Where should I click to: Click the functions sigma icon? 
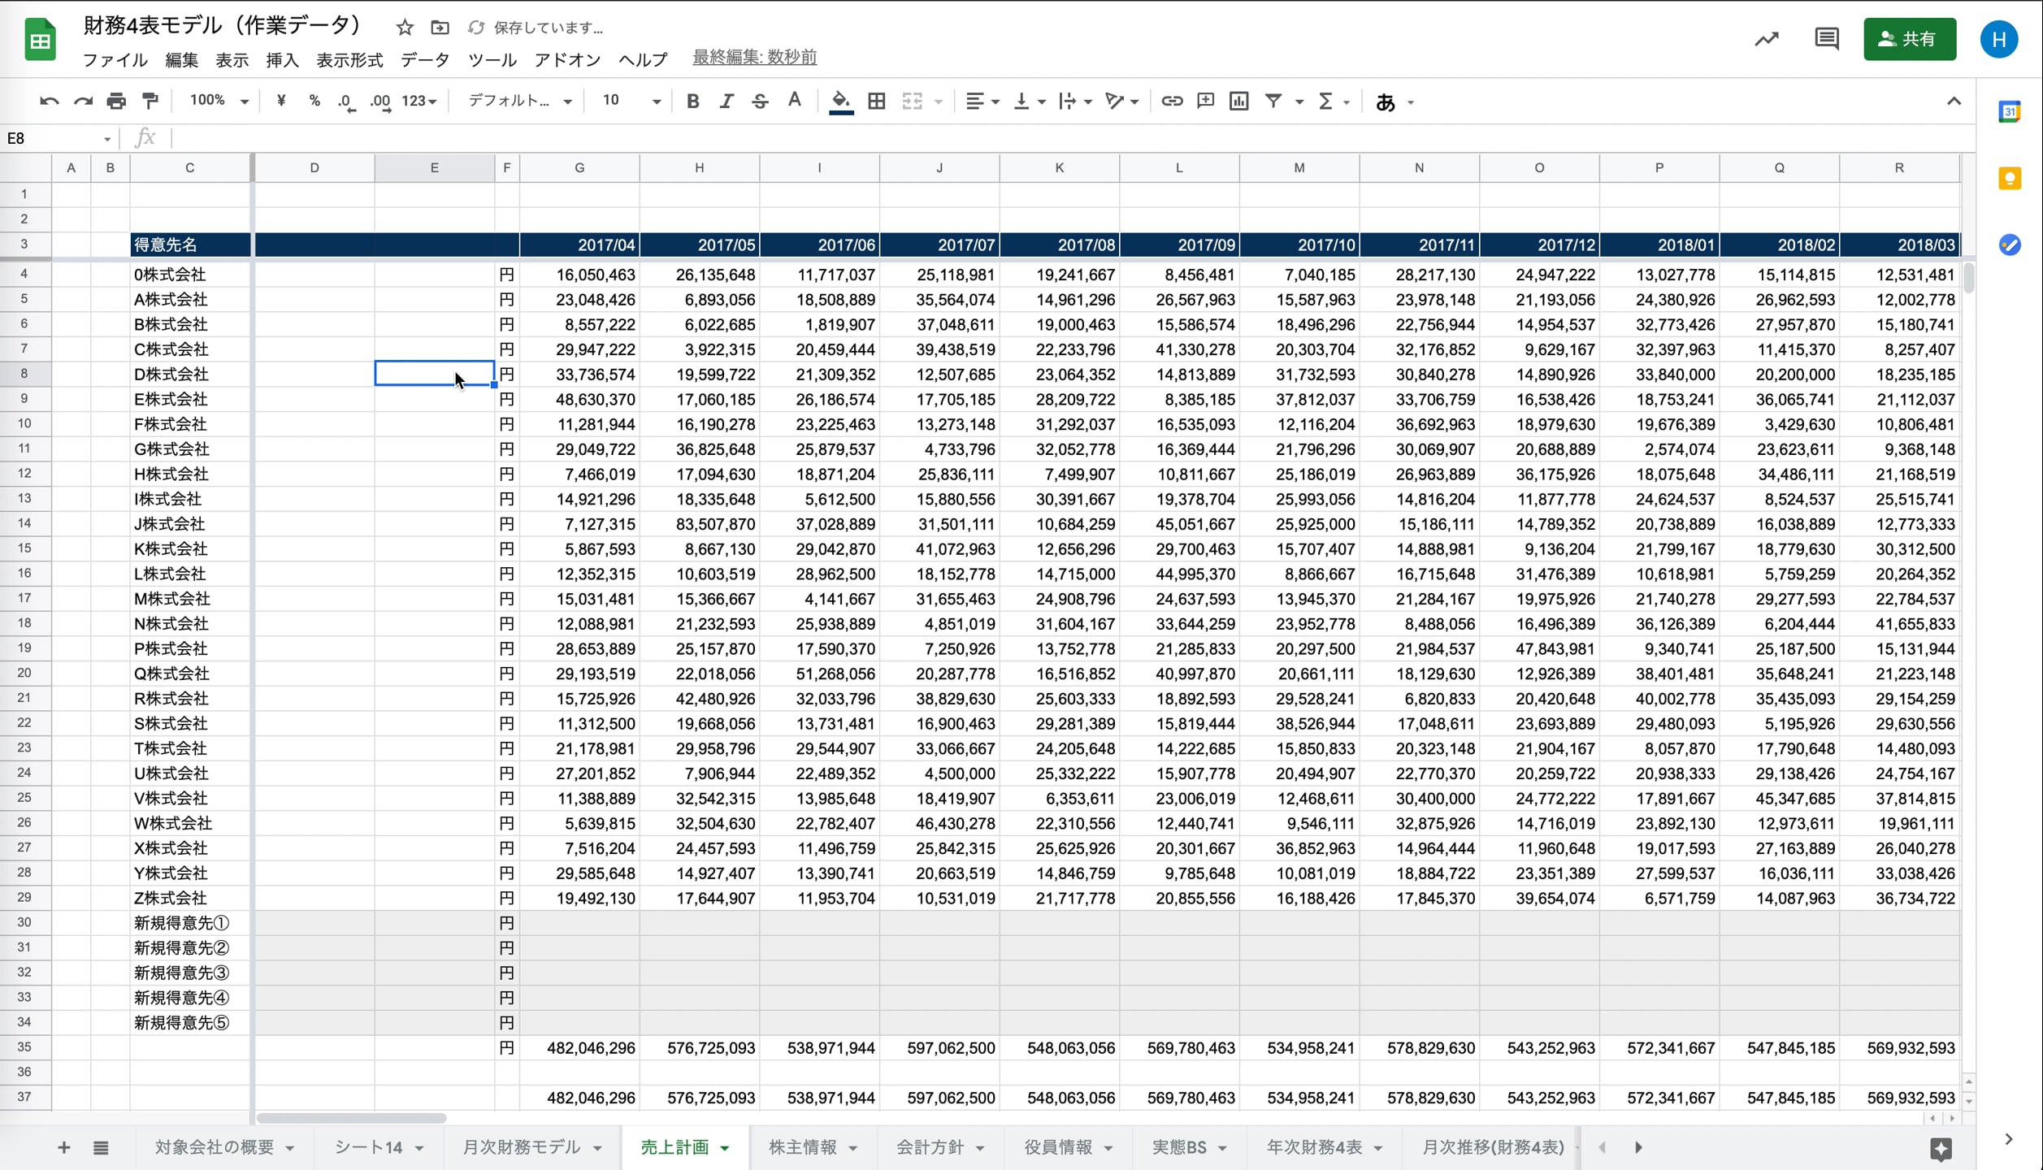click(1325, 101)
